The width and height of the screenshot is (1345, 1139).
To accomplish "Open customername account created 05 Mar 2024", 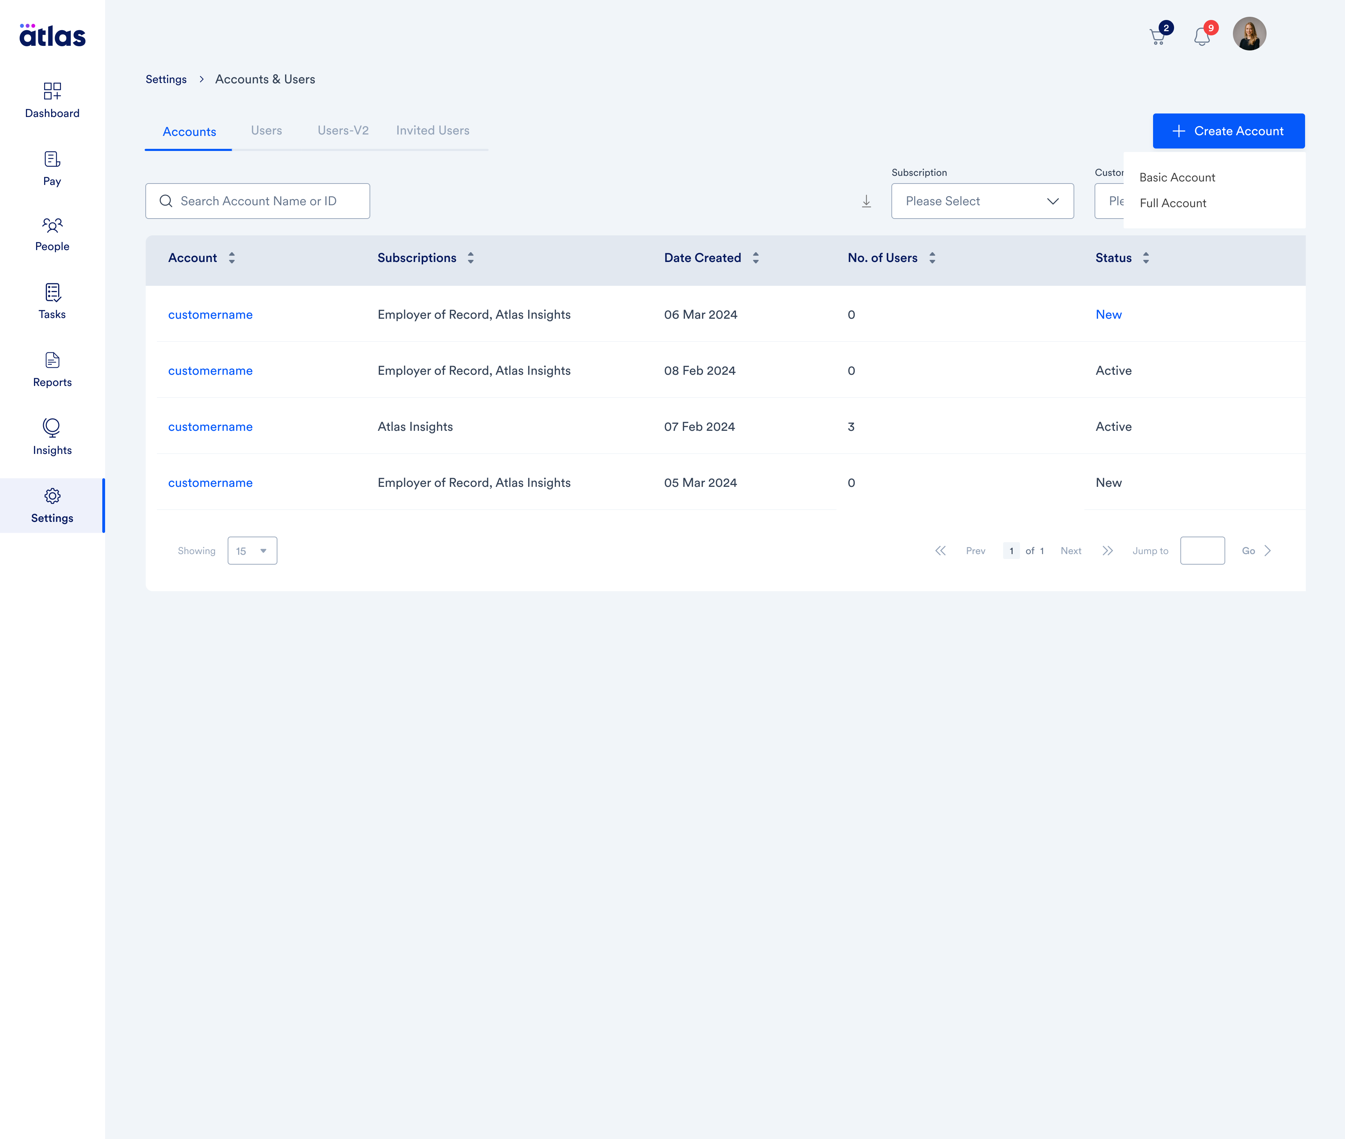I will tap(211, 483).
